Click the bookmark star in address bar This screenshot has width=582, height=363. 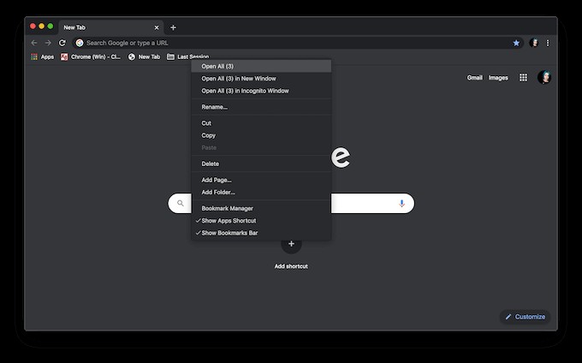click(x=516, y=43)
